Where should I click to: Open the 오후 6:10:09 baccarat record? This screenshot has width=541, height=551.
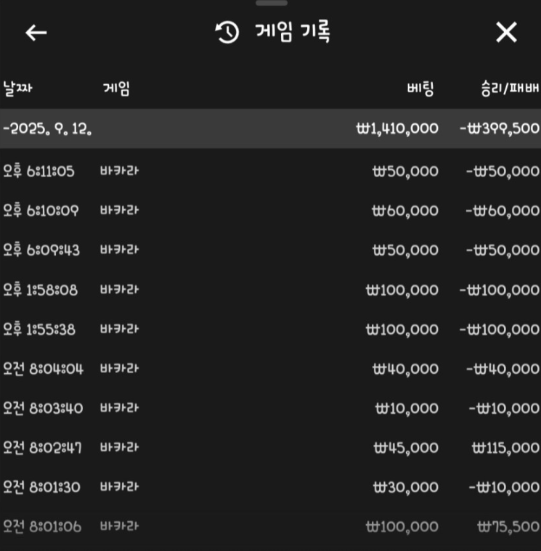click(x=270, y=211)
